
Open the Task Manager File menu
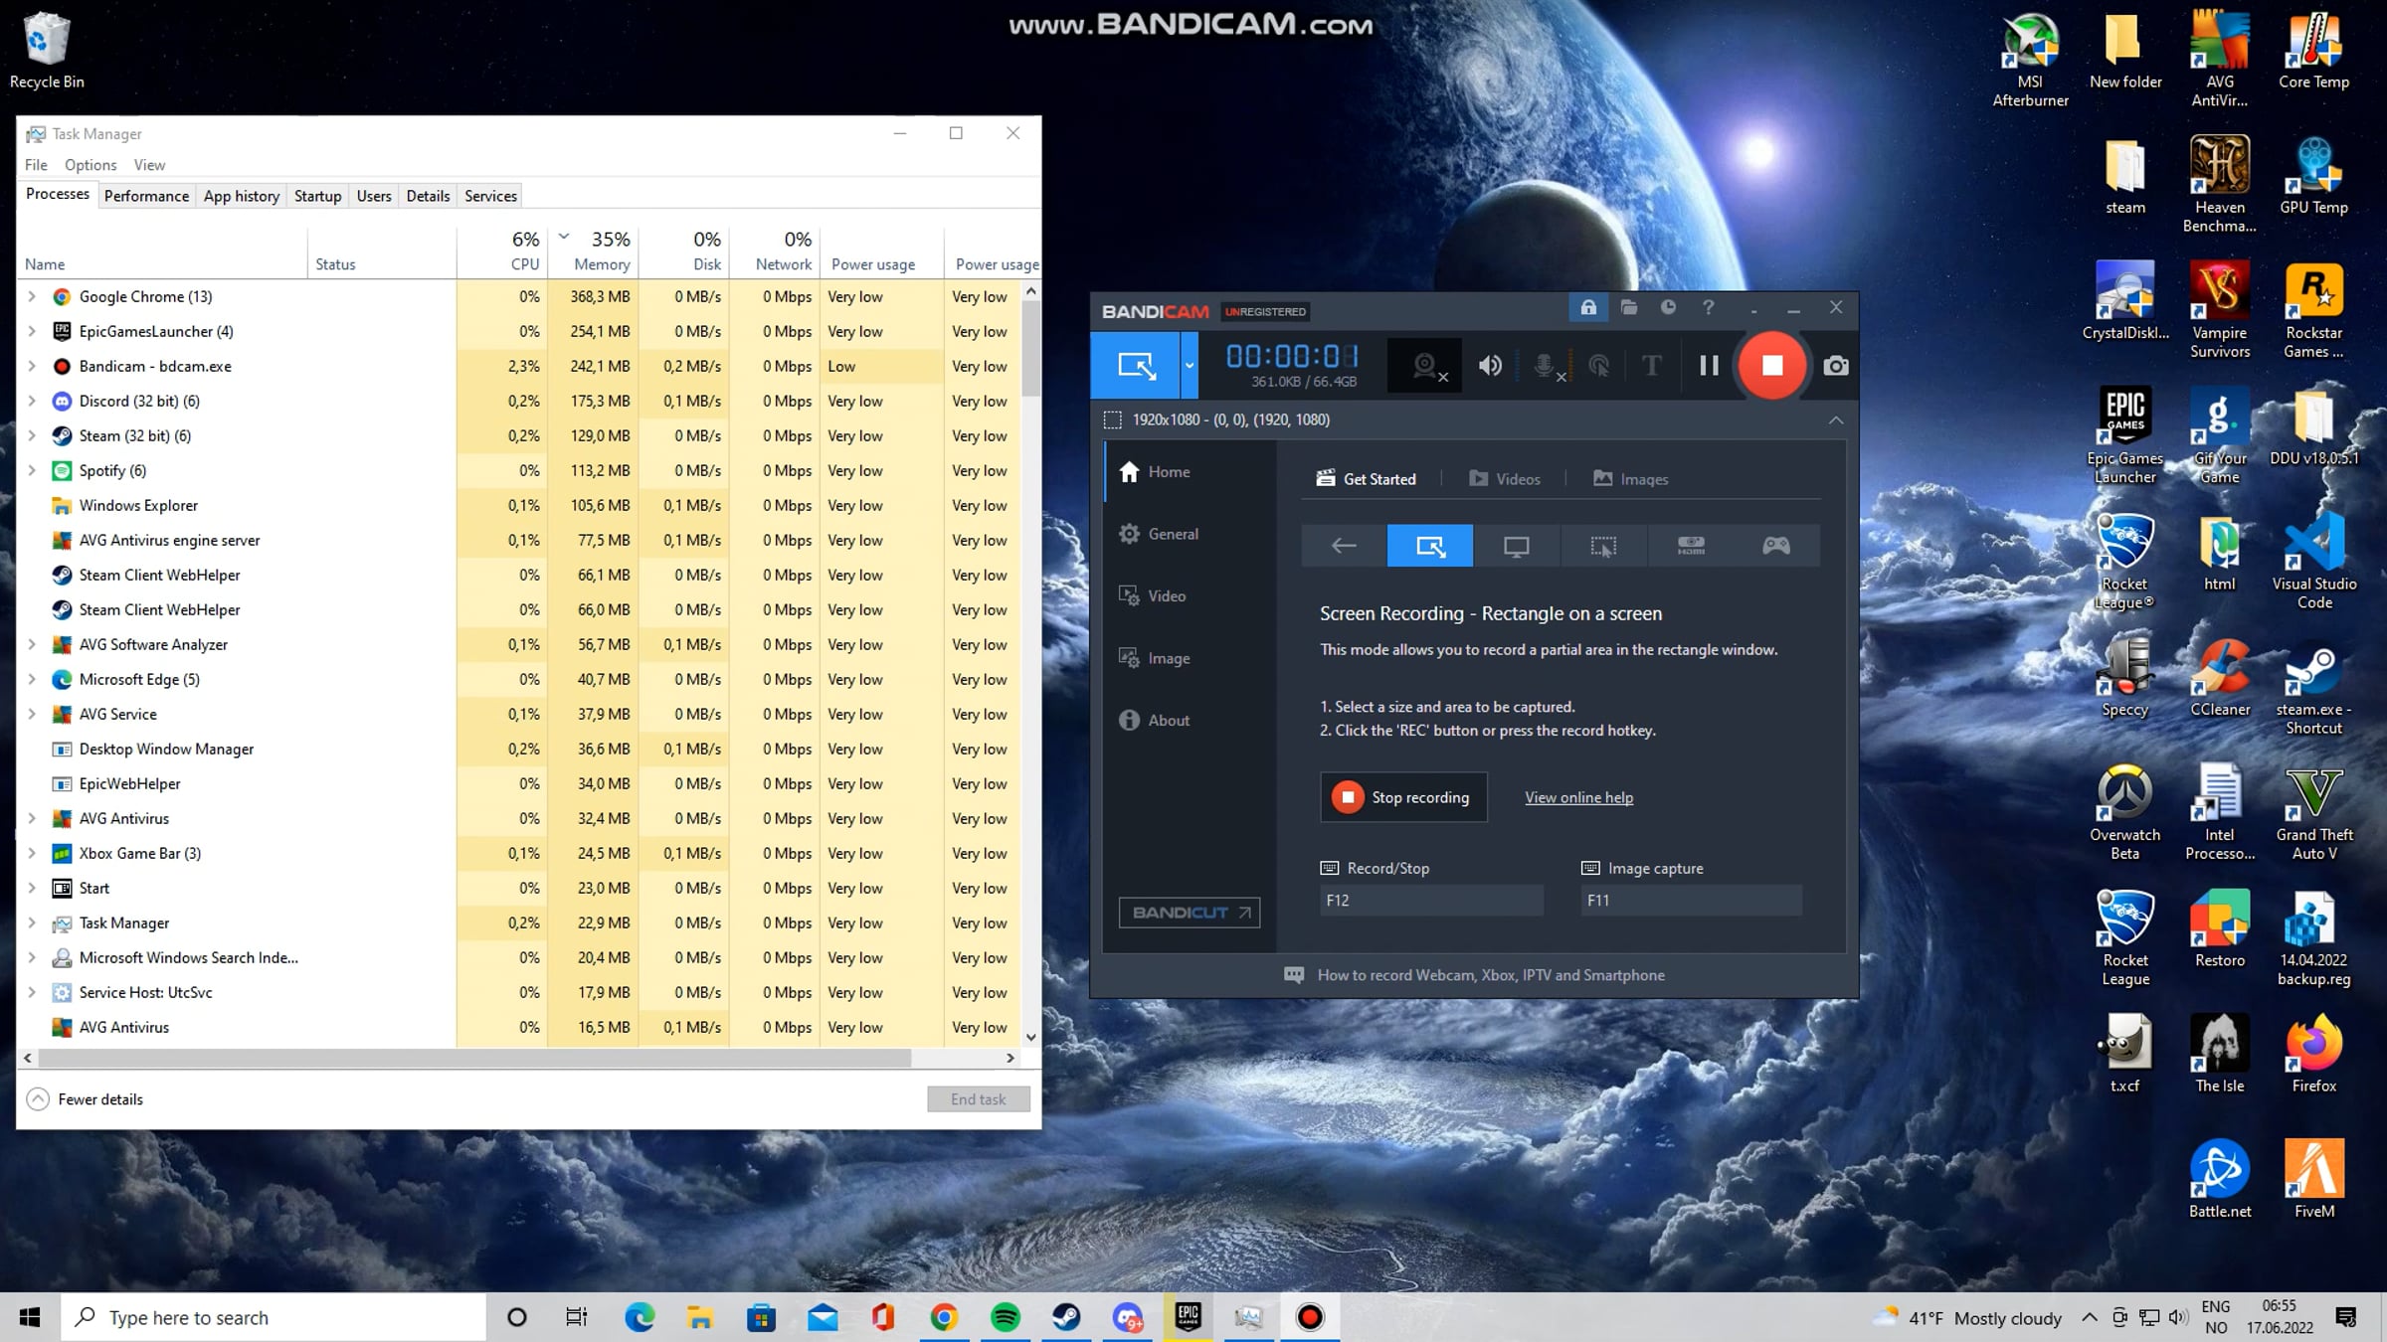36,165
